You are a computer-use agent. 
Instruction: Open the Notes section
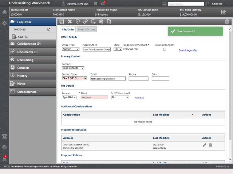pyautogui.click(x=33, y=84)
